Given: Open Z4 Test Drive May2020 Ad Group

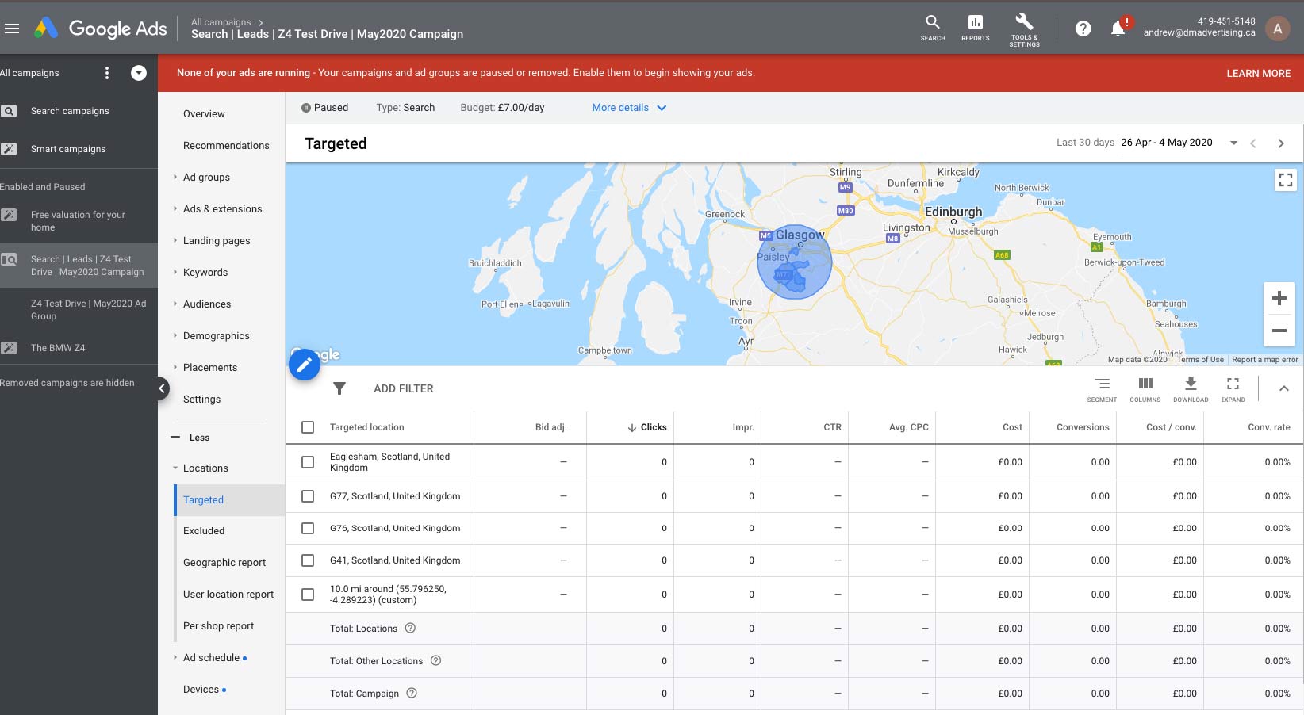Looking at the screenshot, I should point(88,310).
